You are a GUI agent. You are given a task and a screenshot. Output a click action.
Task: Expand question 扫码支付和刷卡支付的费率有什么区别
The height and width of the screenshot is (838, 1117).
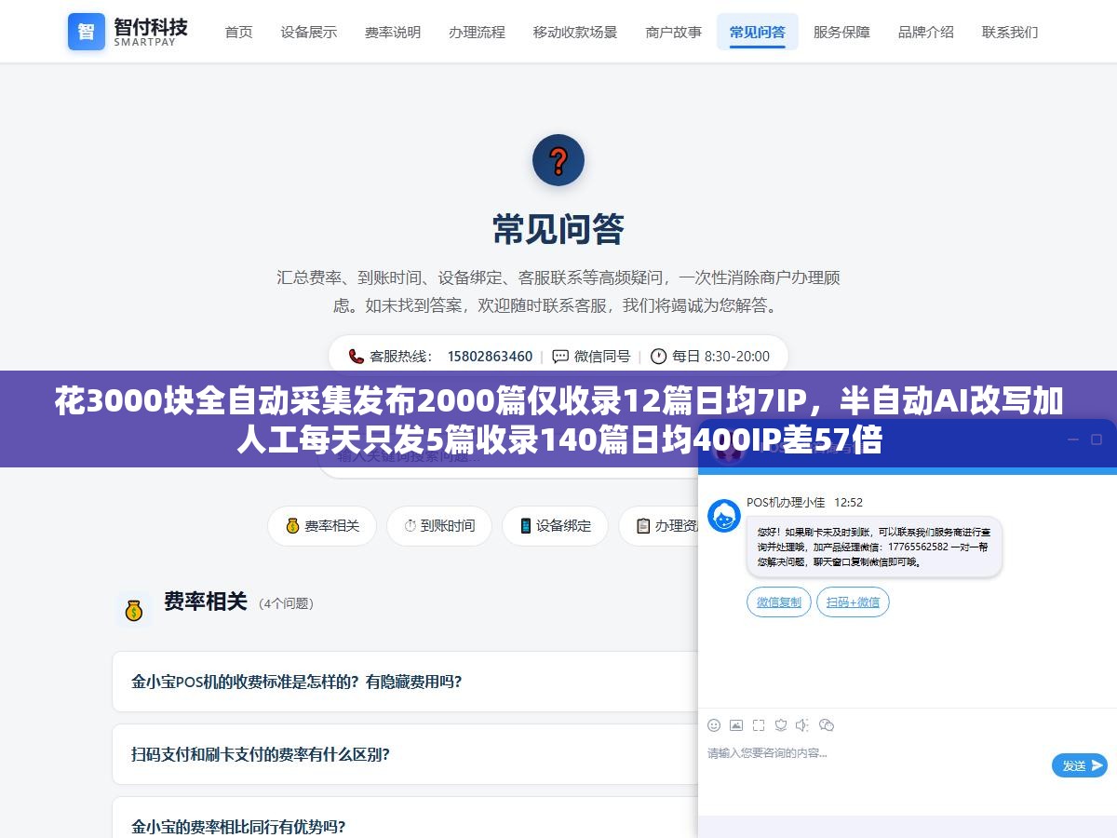(x=405, y=754)
